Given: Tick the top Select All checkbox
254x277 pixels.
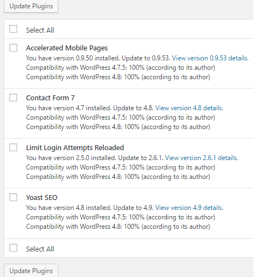Looking at the screenshot, I should pos(13,29).
